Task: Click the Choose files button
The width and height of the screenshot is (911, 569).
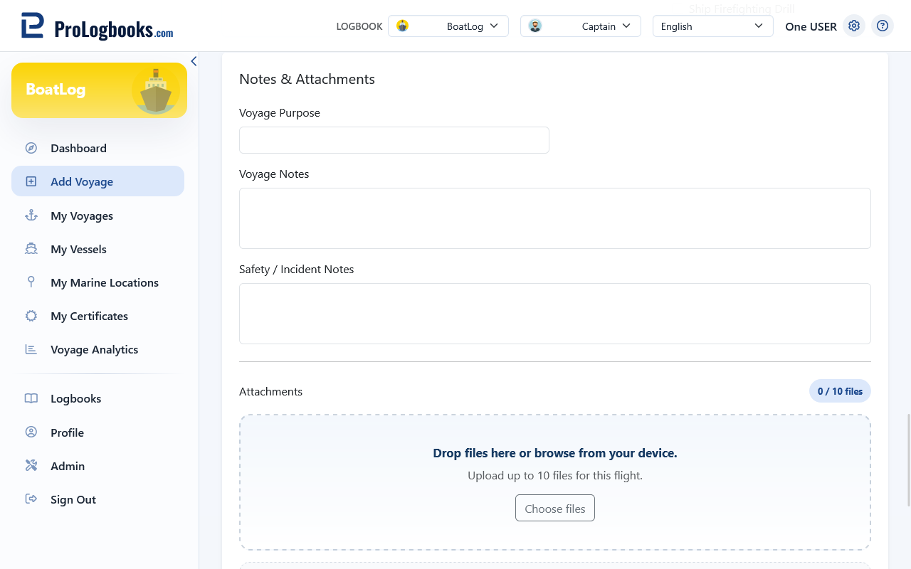Action: click(x=555, y=509)
